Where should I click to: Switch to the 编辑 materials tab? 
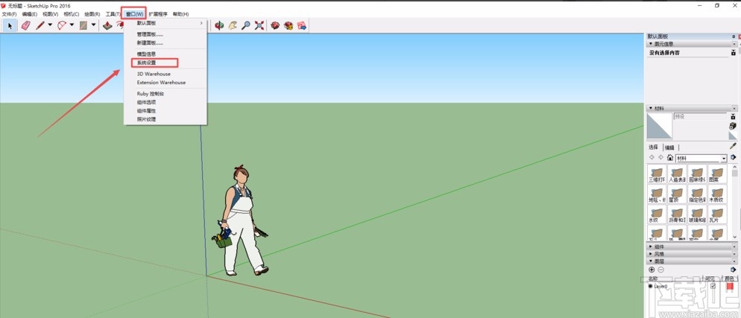[670, 147]
